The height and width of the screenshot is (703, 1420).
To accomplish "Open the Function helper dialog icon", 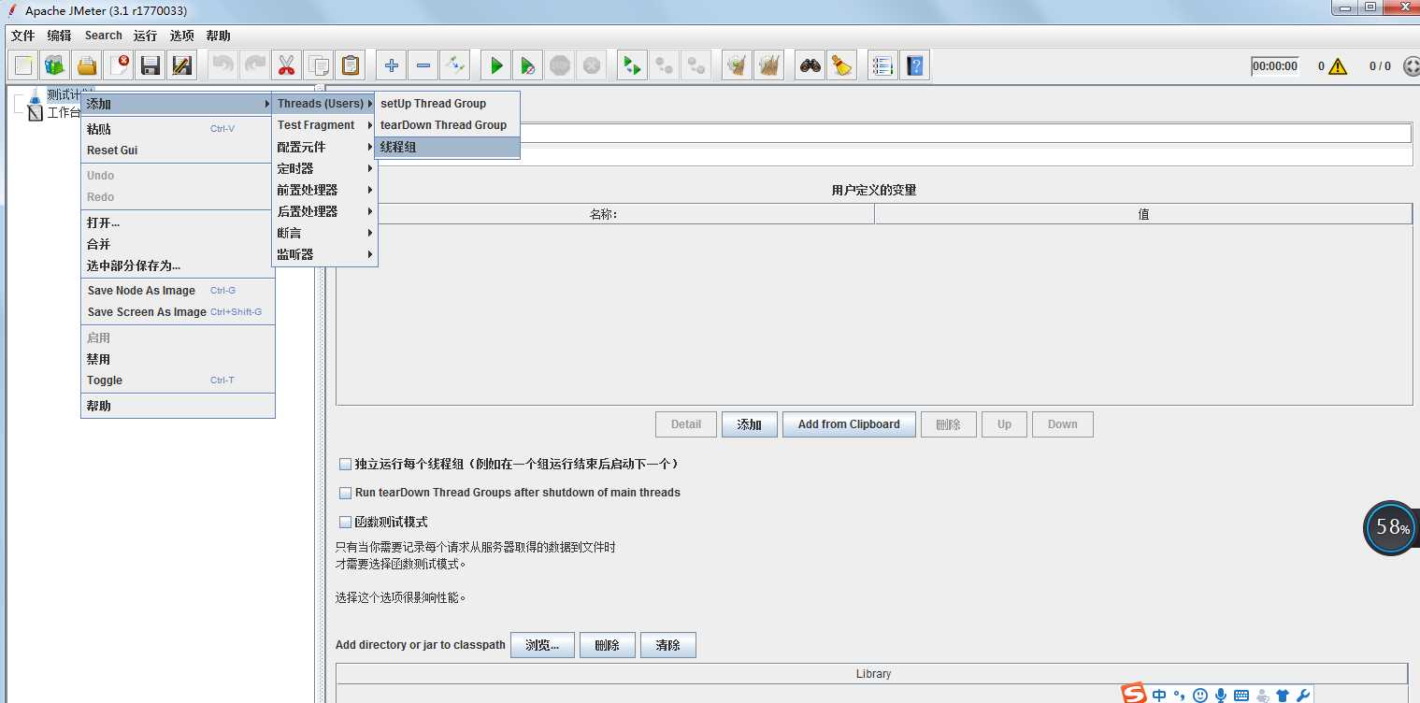I will (883, 65).
